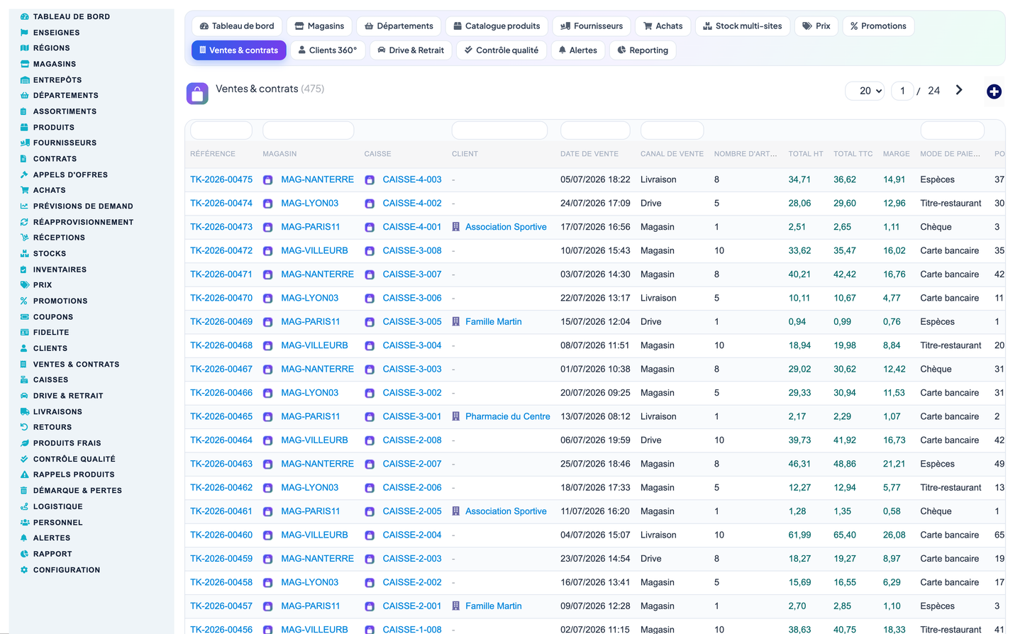Open Fidelite in the sidebar
Image resolution: width=1025 pixels, height=634 pixels.
51,333
